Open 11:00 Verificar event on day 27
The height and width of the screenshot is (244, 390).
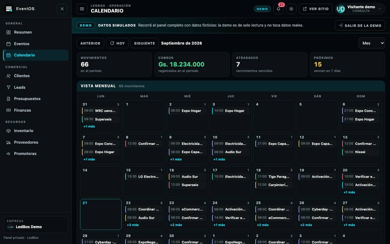point(361,218)
